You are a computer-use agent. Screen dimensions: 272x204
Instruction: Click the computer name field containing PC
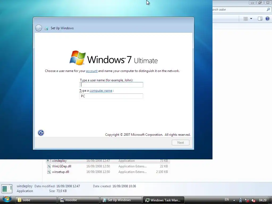pos(111,96)
